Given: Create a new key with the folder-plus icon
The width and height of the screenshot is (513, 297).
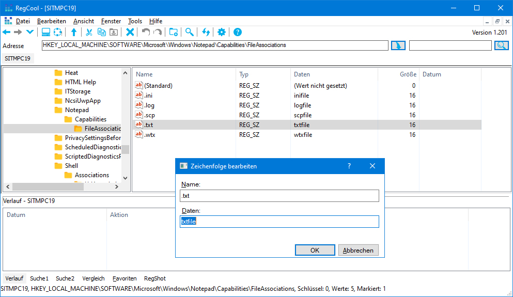Looking at the screenshot, I should [174, 32].
